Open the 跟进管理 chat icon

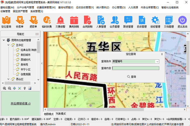tap(128, 22)
